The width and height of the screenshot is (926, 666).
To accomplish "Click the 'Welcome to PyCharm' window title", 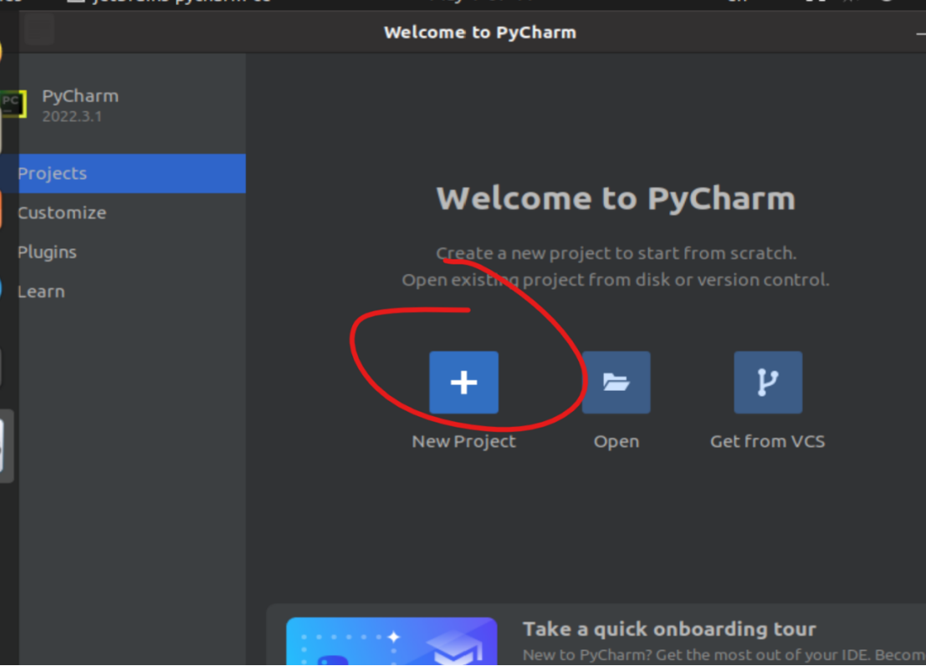I will click(x=479, y=32).
